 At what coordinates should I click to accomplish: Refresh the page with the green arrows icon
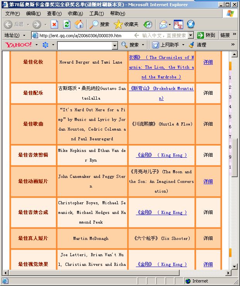click(x=67, y=24)
